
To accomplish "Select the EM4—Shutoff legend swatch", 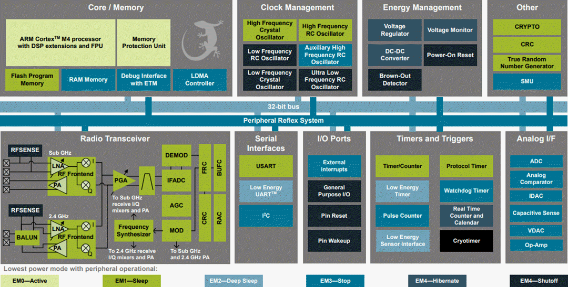I will 539,281.
